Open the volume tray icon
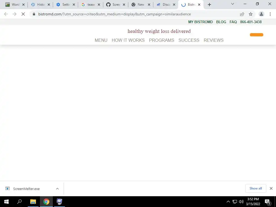This screenshot has width=276, height=207. 241,202
